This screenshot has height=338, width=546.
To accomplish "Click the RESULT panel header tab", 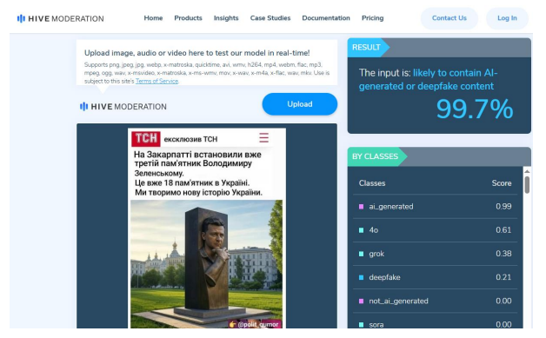I will (x=368, y=47).
